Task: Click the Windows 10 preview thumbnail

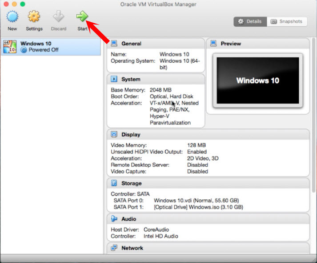Action: click(258, 80)
